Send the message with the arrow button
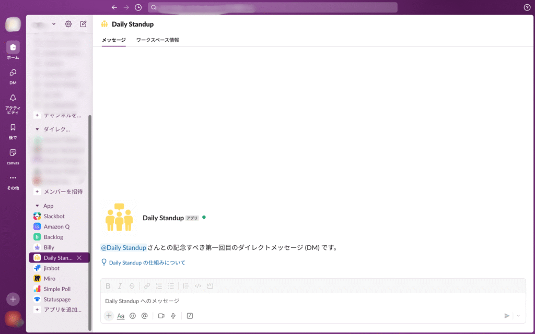 tap(507, 316)
